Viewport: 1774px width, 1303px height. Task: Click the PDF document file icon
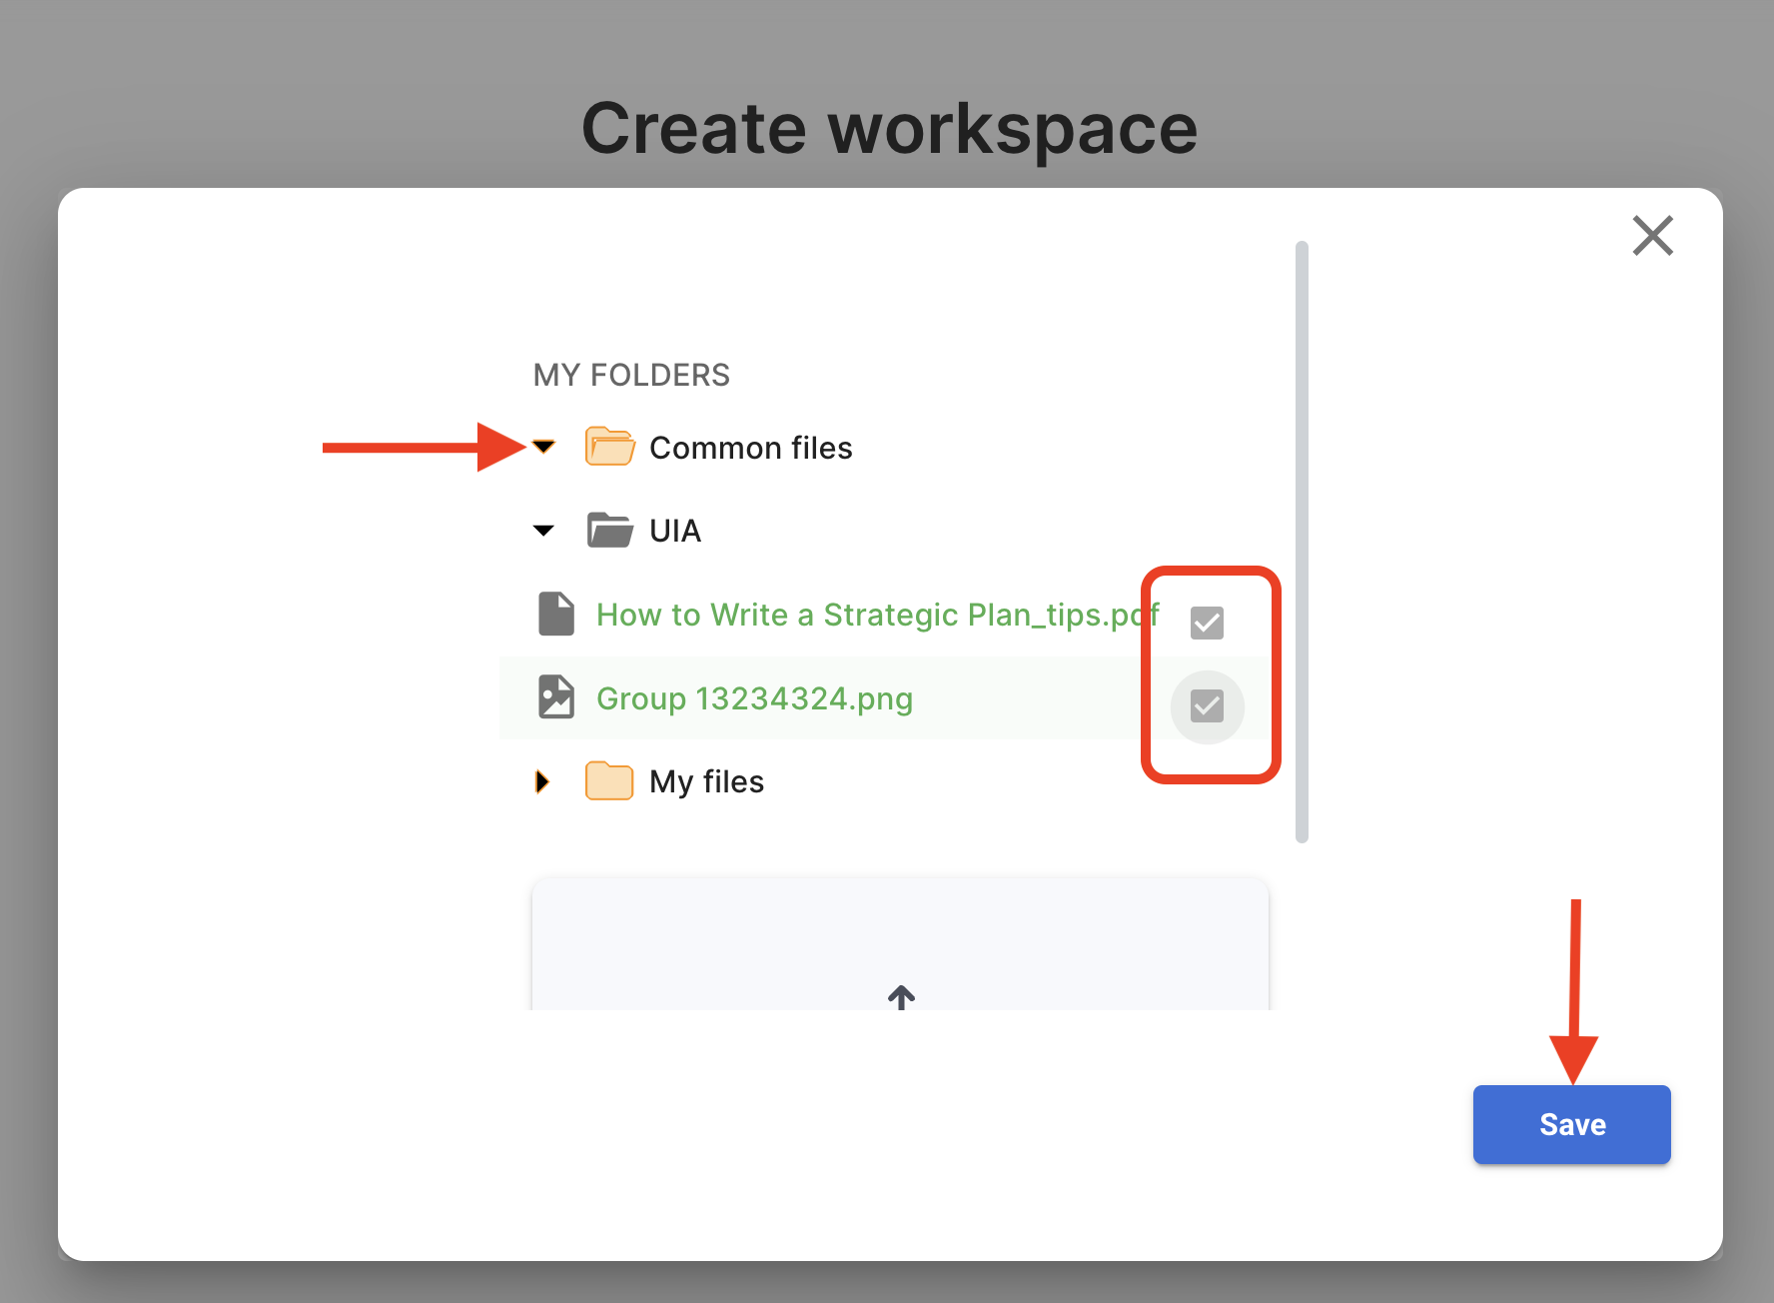pos(556,614)
